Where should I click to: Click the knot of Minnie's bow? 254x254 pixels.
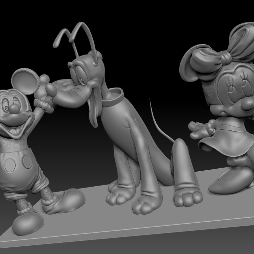(226, 58)
